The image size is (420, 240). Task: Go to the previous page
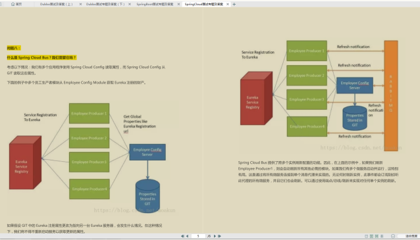(x=187, y=236)
